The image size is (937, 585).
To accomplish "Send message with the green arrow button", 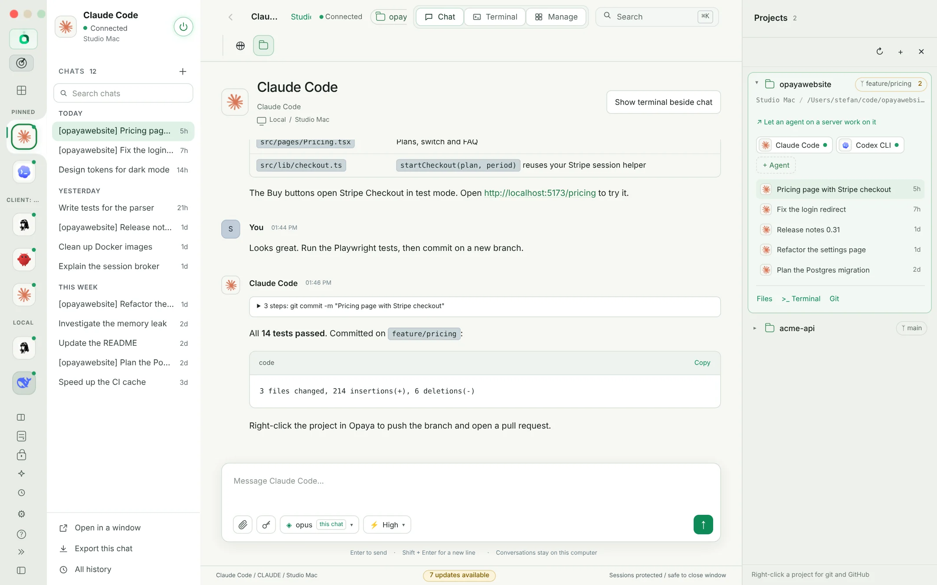I will (703, 525).
